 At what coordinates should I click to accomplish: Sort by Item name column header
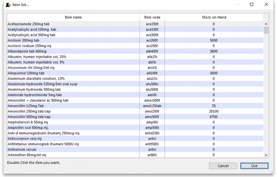[x=73, y=17]
